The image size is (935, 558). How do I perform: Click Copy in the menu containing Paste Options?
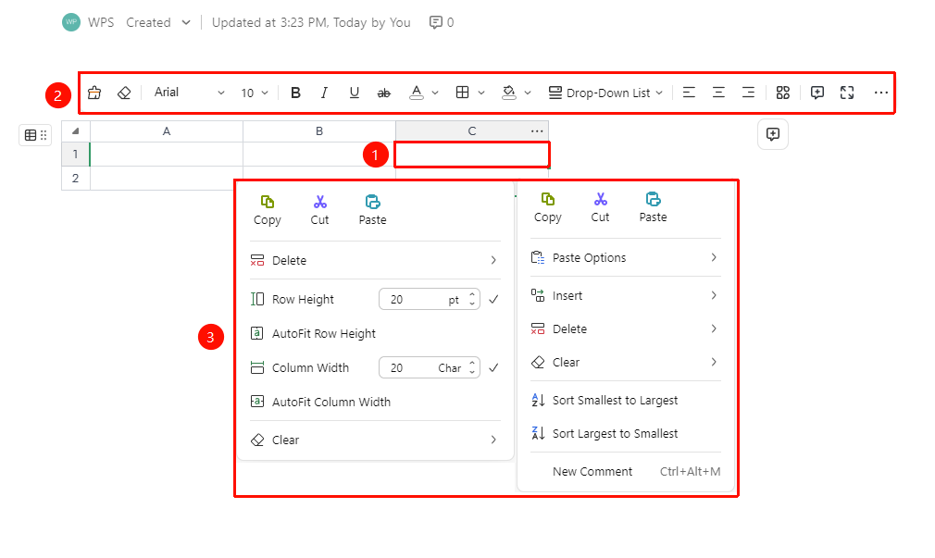[x=547, y=208]
